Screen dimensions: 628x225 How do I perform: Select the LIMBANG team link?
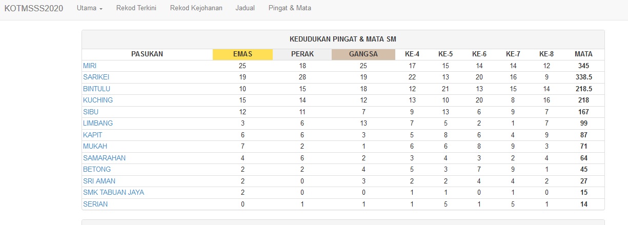(98, 123)
